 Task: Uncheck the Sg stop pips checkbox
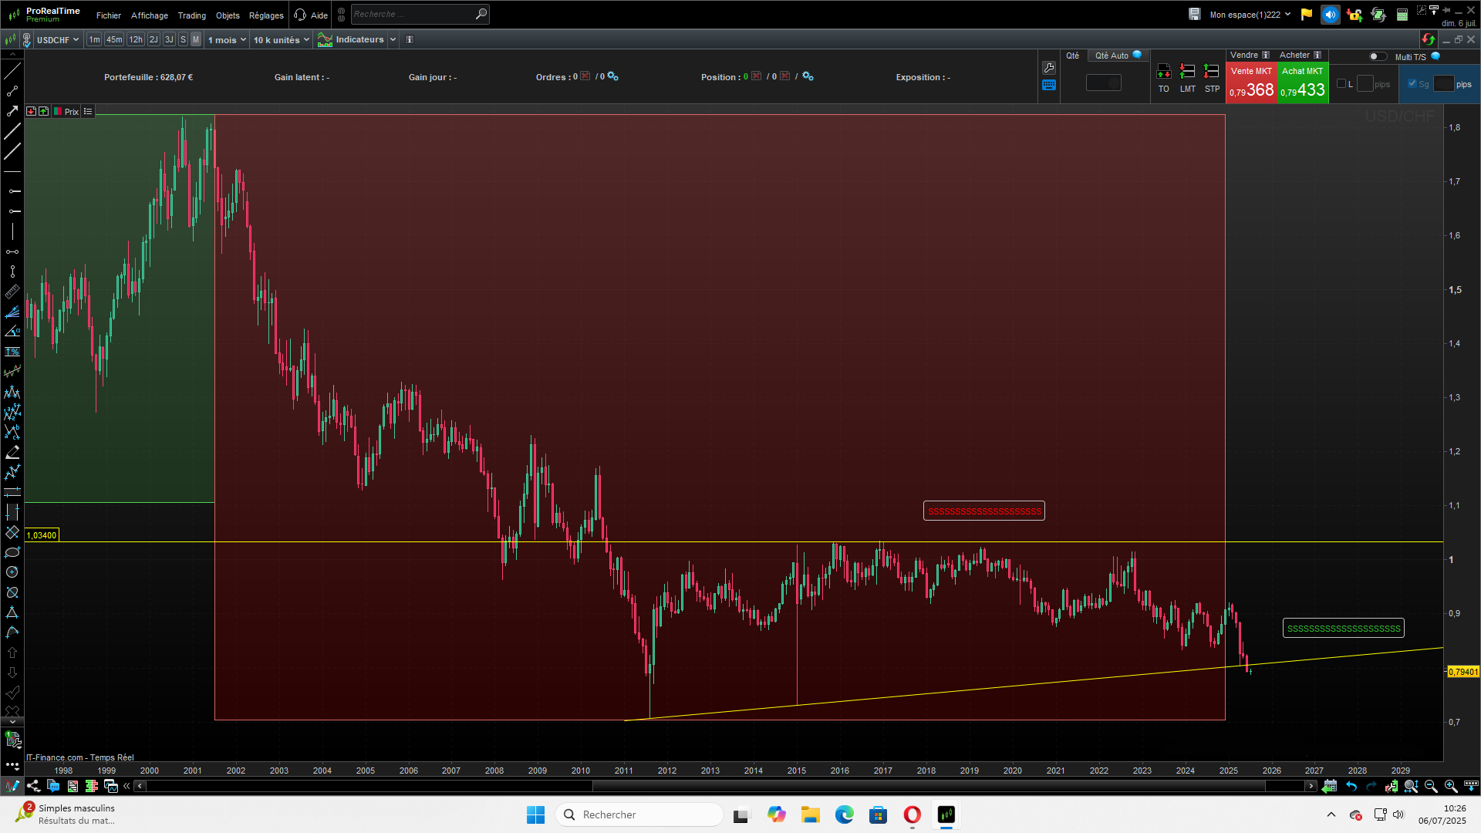[1412, 84]
